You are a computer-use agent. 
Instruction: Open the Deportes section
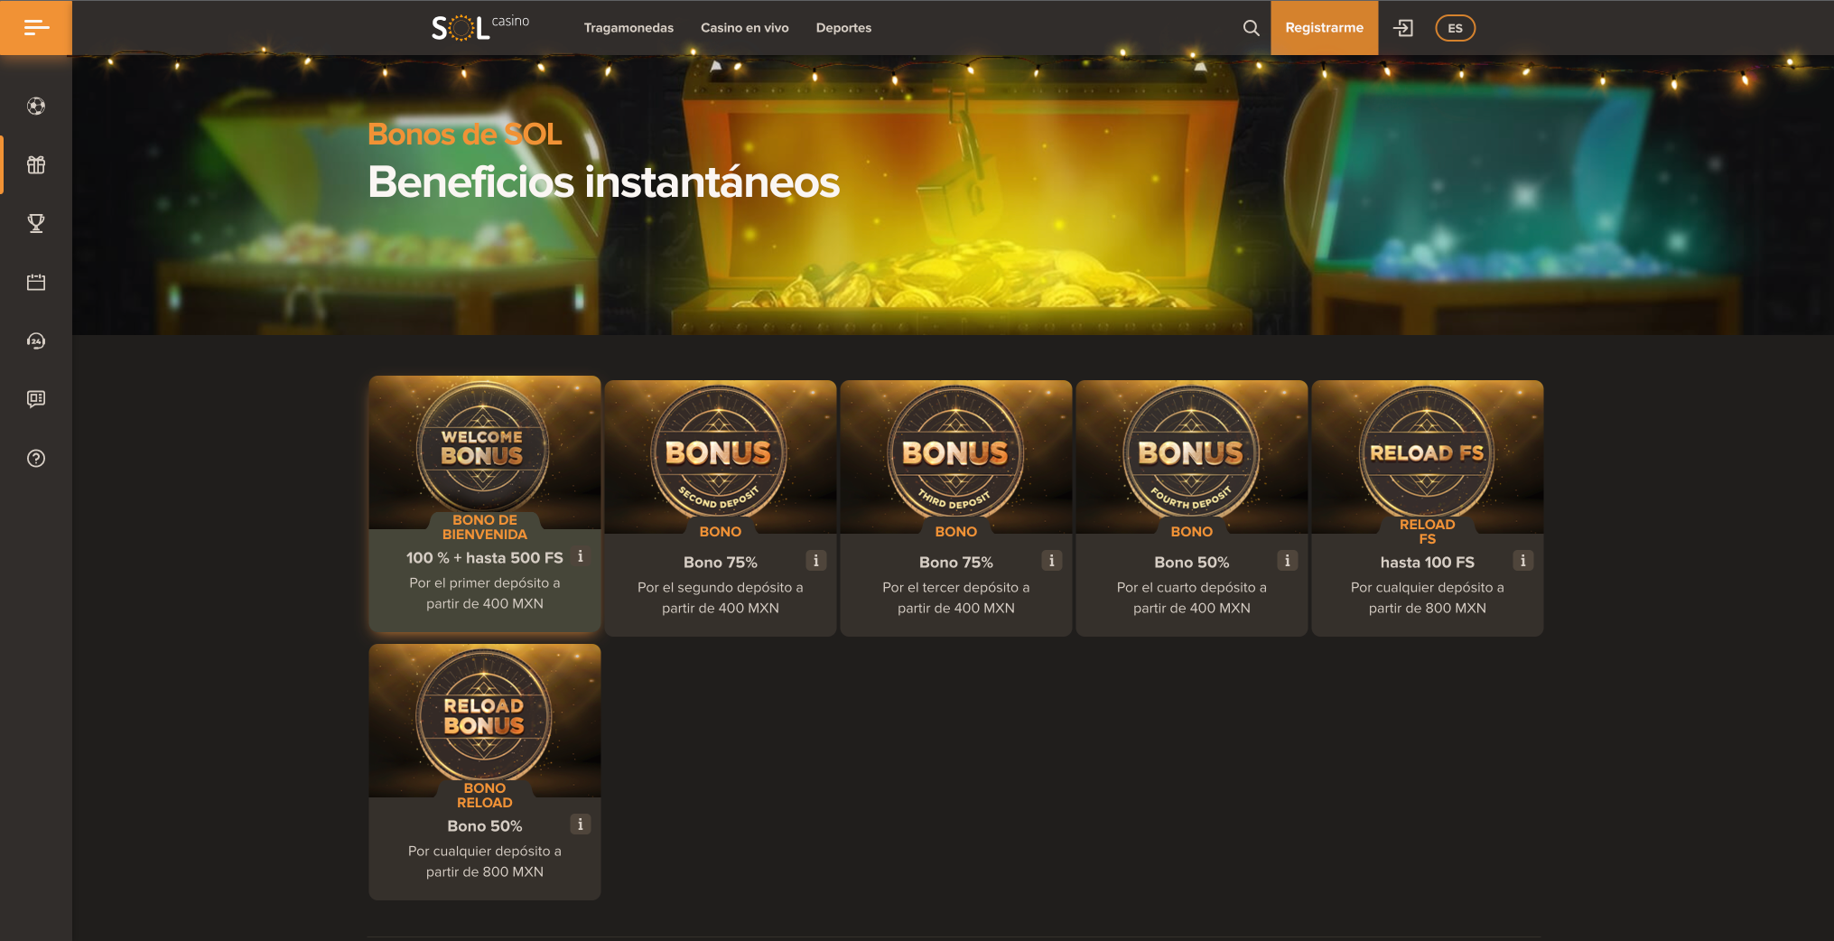tap(843, 28)
